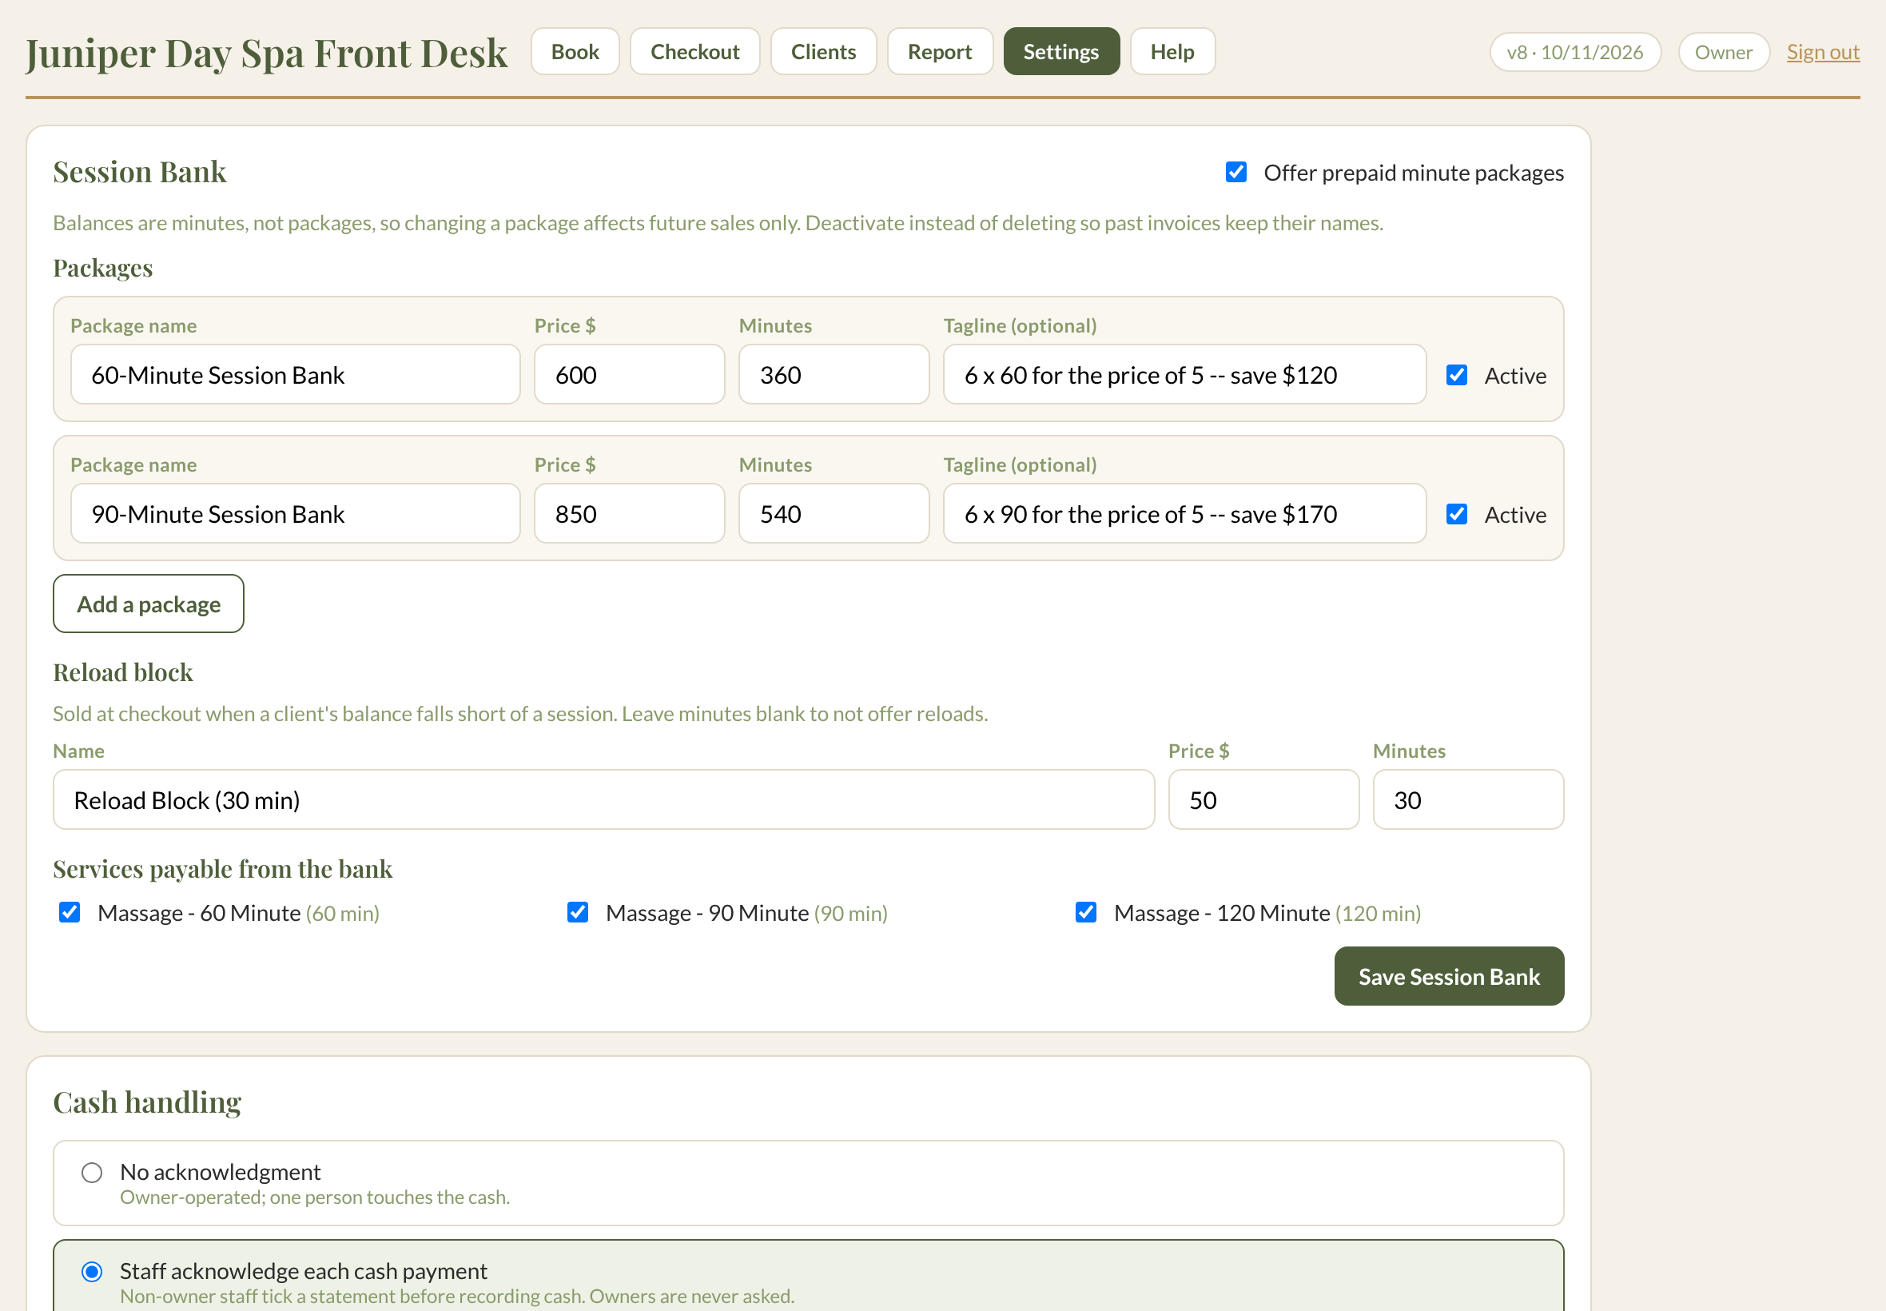Edit the 60-Minute Session Bank name field
Viewport: 1886px width, 1311px height.
click(x=296, y=375)
